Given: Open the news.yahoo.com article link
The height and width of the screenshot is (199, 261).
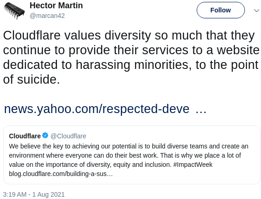Looking at the screenshot, I should click(x=96, y=109).
